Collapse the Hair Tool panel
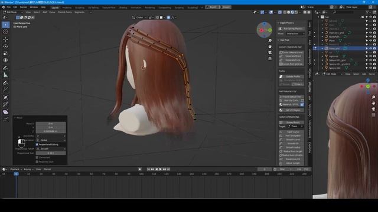This screenshot has width=378, height=212. (279, 40)
